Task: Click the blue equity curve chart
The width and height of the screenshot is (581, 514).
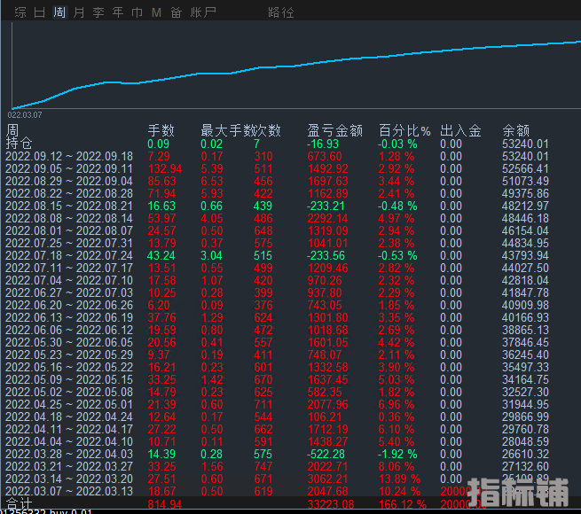Action: coord(293,66)
